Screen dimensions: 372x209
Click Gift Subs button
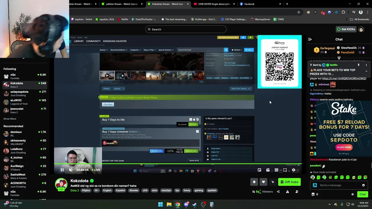click(289, 182)
